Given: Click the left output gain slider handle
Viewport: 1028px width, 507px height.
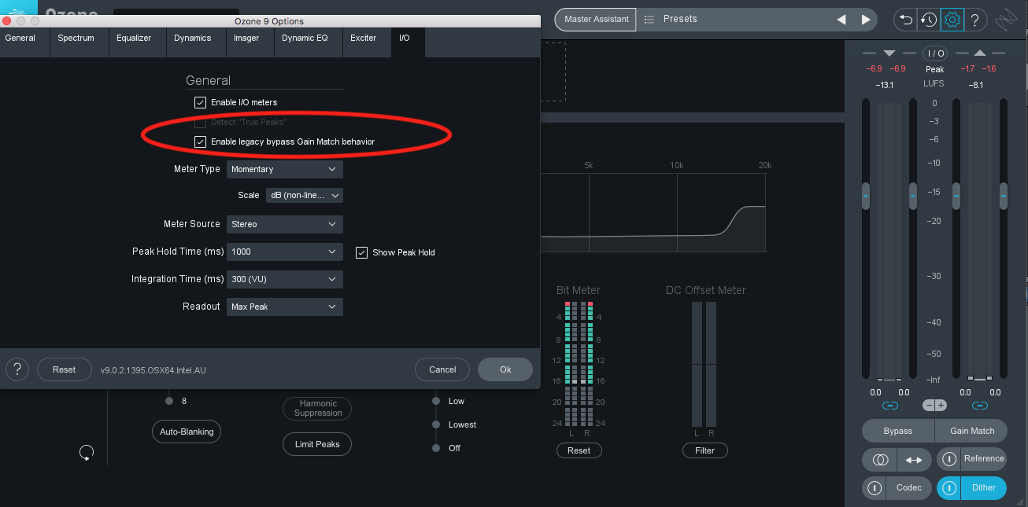Looking at the screenshot, I should point(956,196).
